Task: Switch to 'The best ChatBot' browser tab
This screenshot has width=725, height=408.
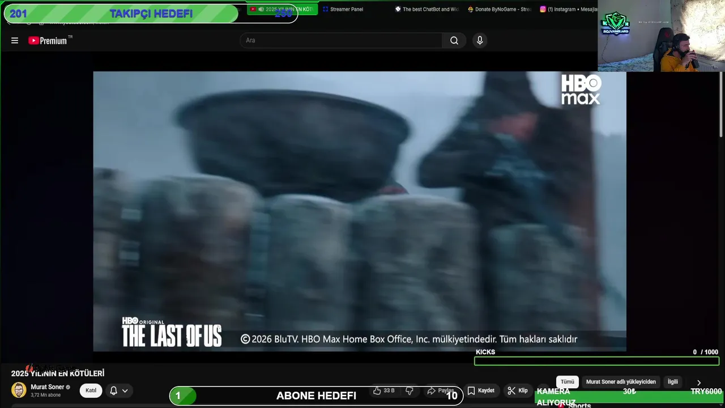Action: pos(427,9)
